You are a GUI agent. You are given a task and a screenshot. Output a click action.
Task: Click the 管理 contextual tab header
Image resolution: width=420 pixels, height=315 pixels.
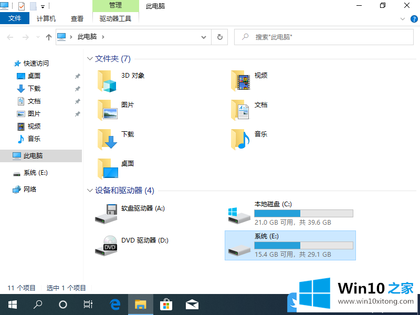(115, 5)
